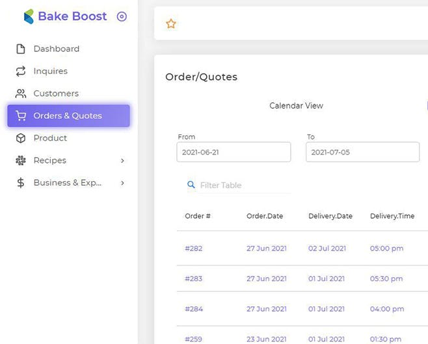Click the From date field
The height and width of the screenshot is (344, 428).
(234, 152)
